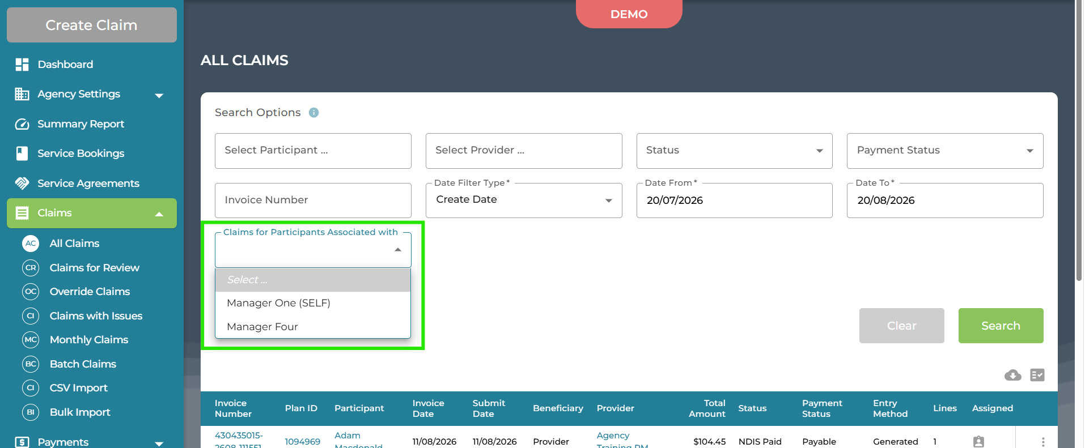Open Bulk Import page
Viewport: 1085px width, 448px height.
tap(80, 412)
